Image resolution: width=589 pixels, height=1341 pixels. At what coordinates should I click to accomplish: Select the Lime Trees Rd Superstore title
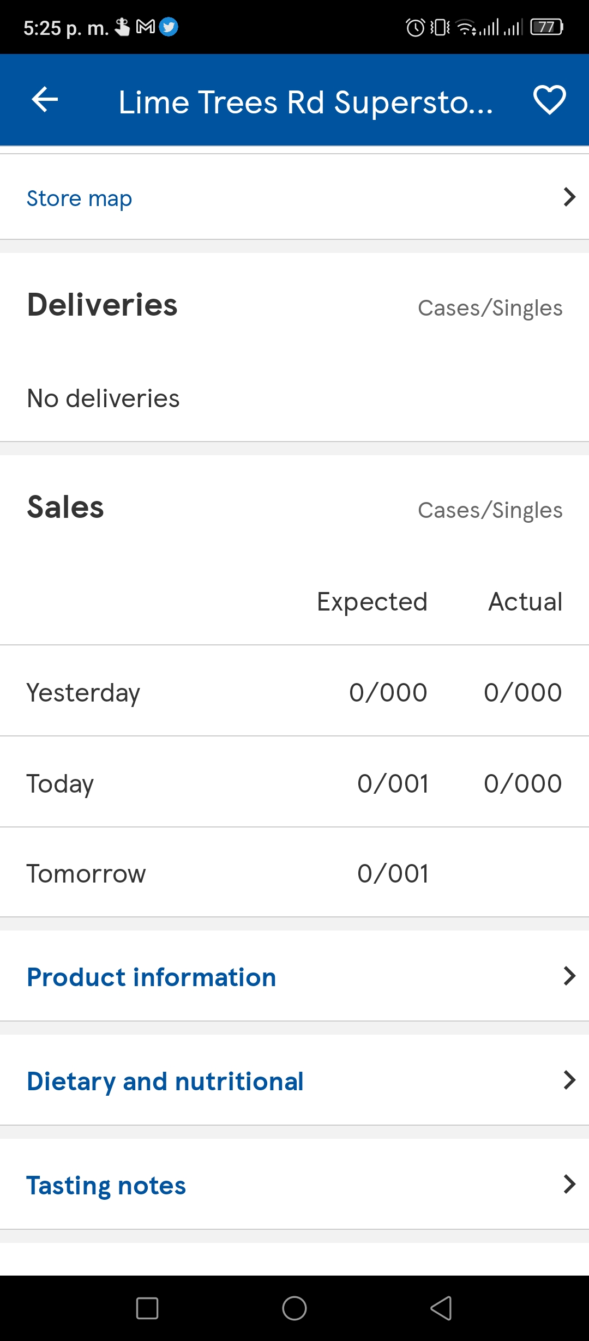(305, 102)
